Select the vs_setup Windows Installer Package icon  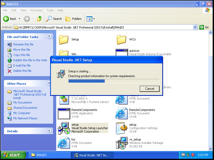click(x=121, y=143)
